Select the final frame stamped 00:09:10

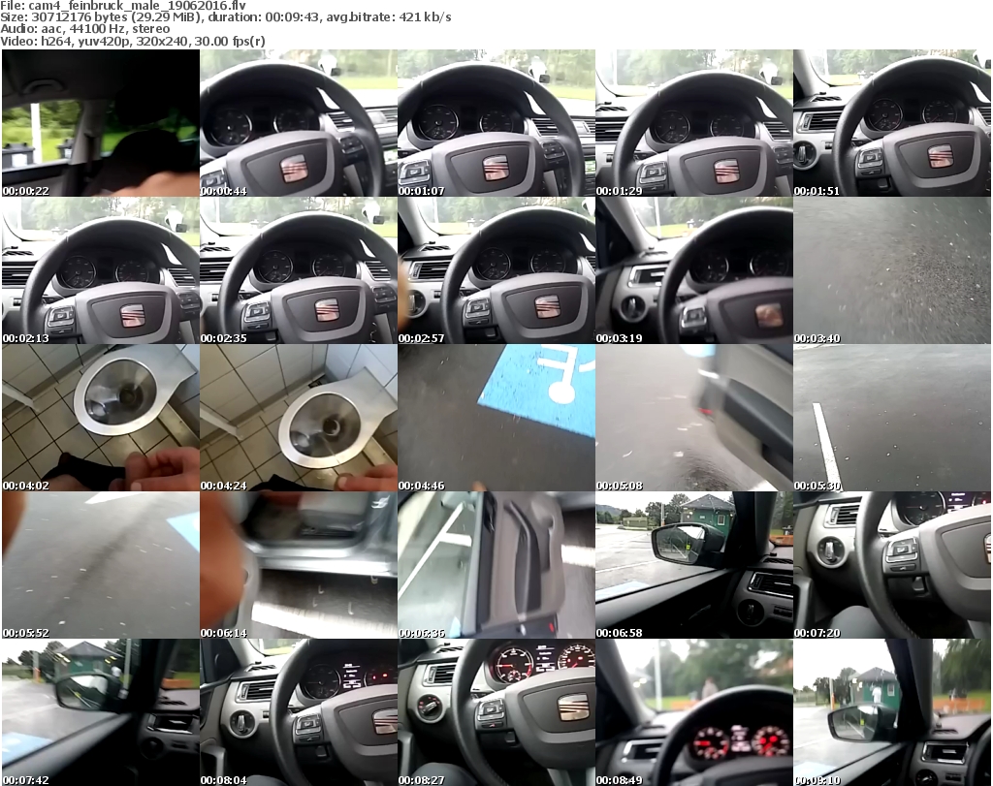[x=892, y=712]
